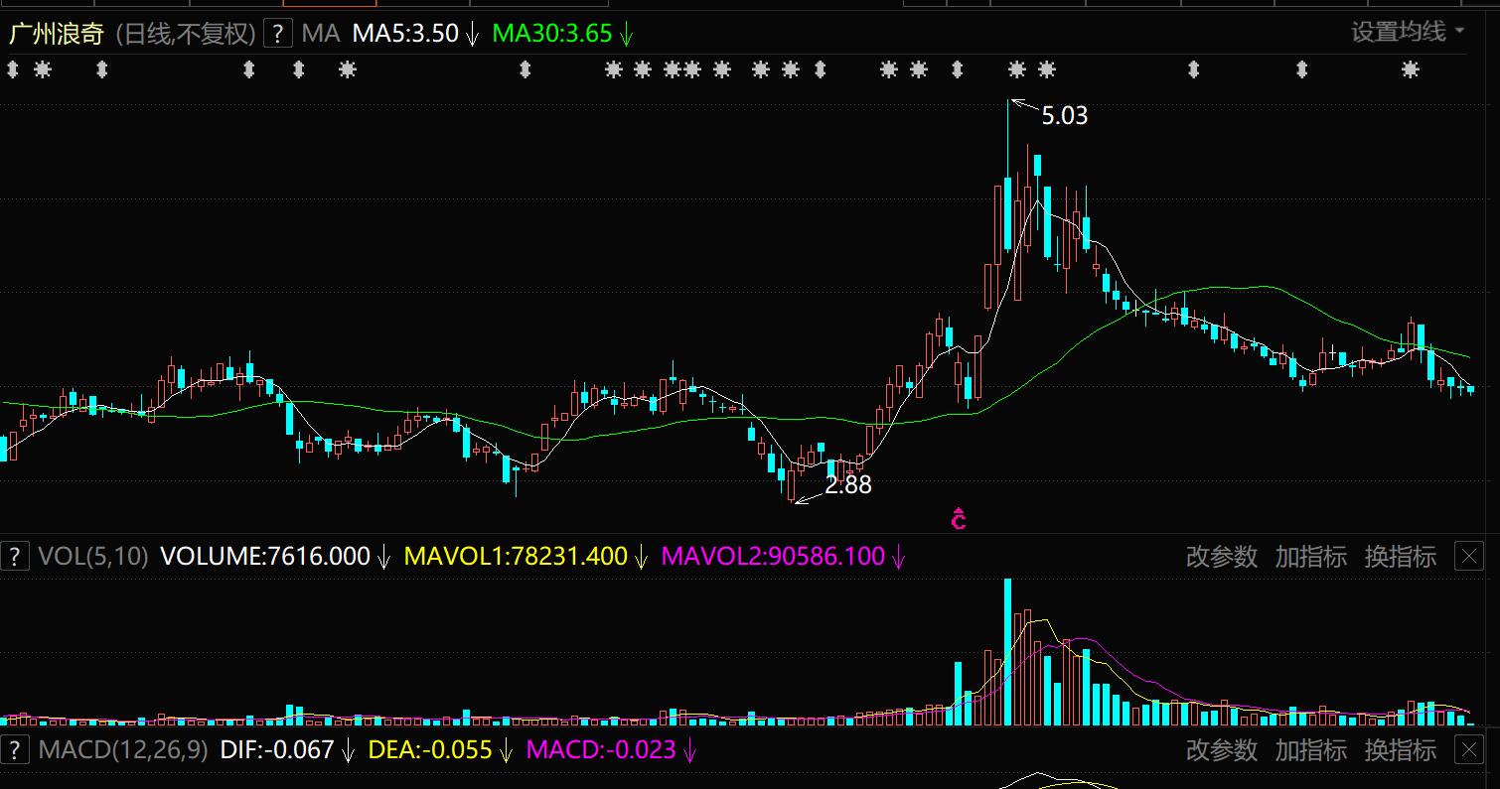
Task: Click the arrow after VOLUME:7616.000
Action: click(384, 557)
